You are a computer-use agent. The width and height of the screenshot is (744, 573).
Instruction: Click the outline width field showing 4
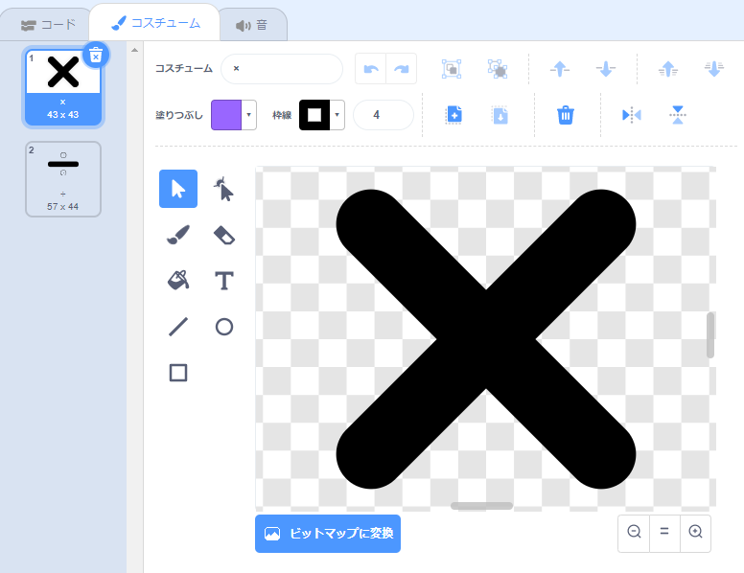384,115
